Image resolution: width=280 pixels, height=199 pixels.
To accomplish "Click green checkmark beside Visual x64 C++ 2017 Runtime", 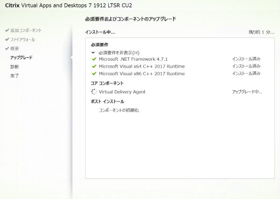I will tap(94, 66).
